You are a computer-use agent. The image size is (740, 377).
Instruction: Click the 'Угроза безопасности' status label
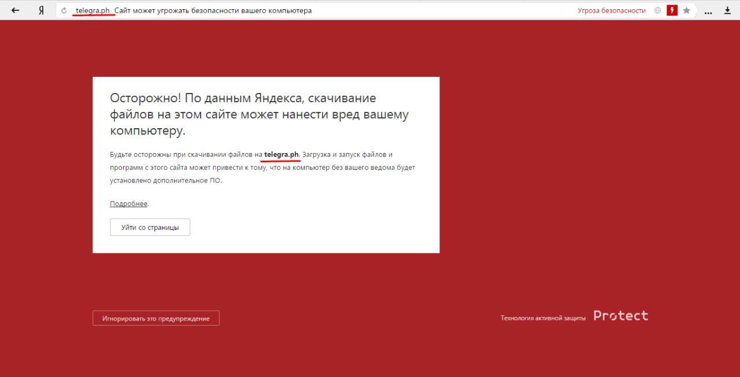(612, 10)
